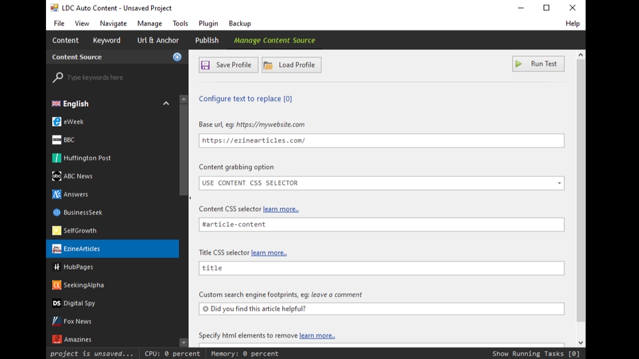Viewport: 639px width, 359px height.
Task: Click the project is unsaved status text
Action: click(92, 354)
